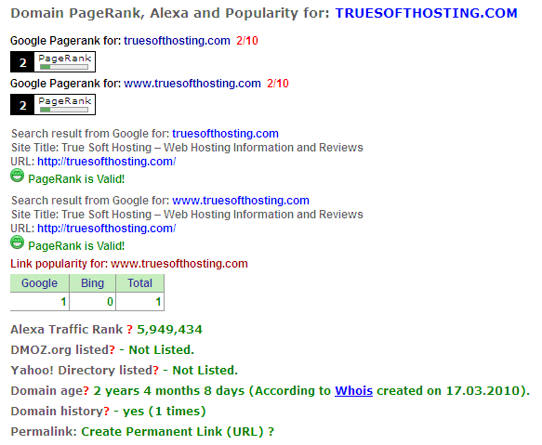Click the second PageRank 2 badge image
This screenshot has height=445, width=542.
coord(53,105)
